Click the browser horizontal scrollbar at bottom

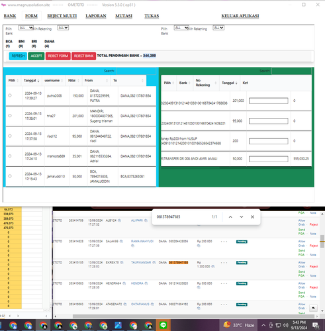pos(193,316)
